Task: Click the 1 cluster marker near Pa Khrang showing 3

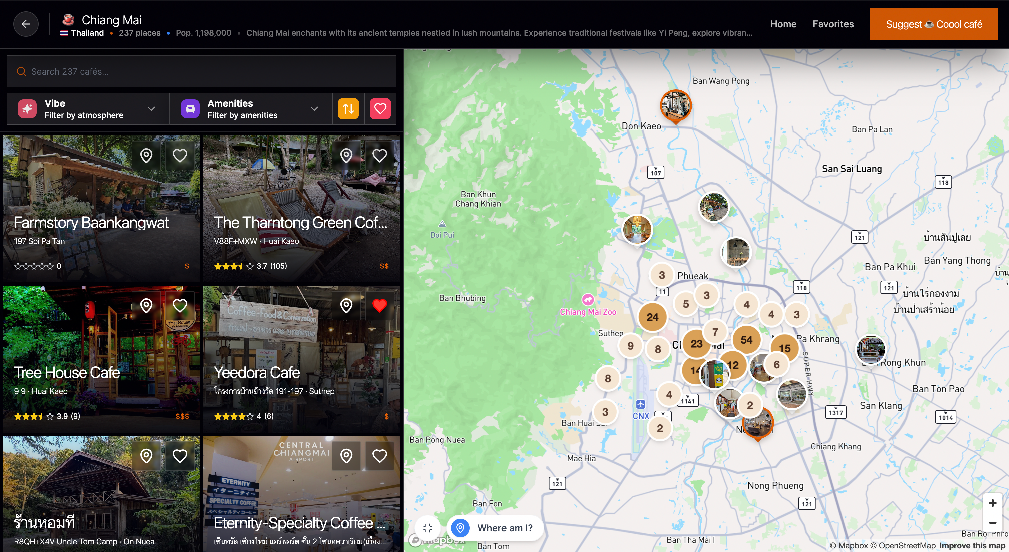Action: tap(796, 314)
